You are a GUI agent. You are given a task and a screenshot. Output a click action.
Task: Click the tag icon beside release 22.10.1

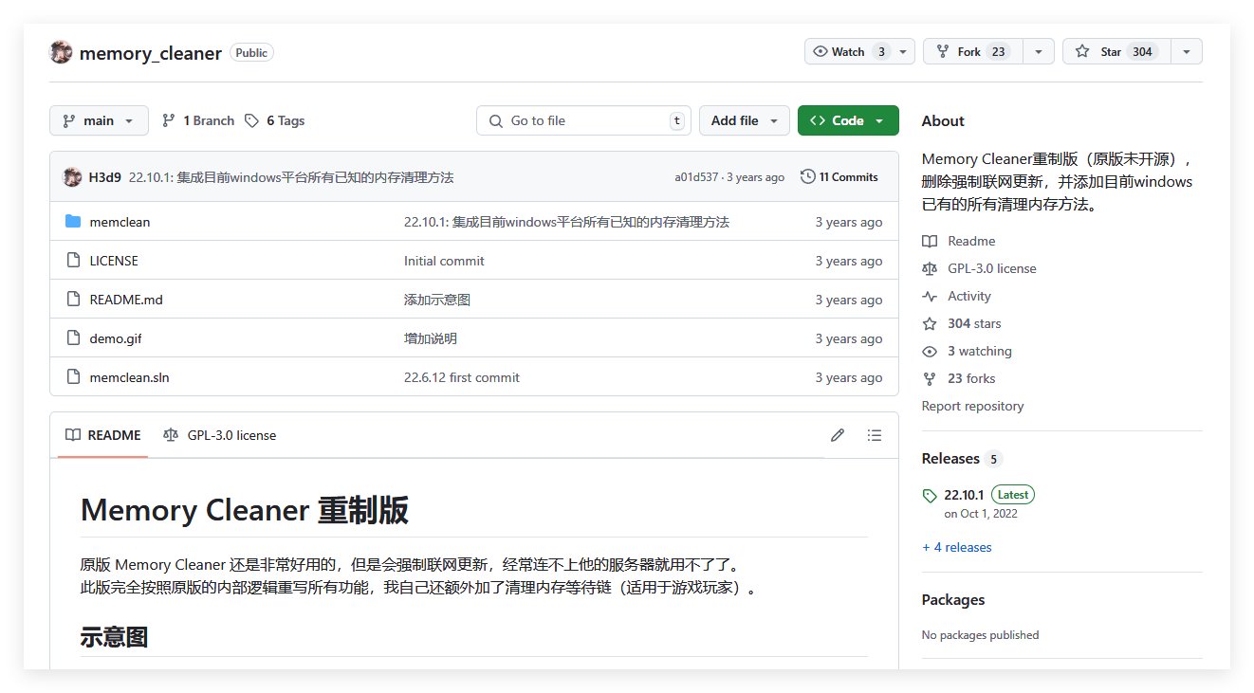coord(930,495)
